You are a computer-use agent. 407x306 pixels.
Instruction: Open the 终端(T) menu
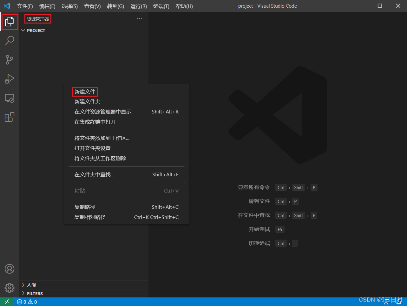point(161,6)
